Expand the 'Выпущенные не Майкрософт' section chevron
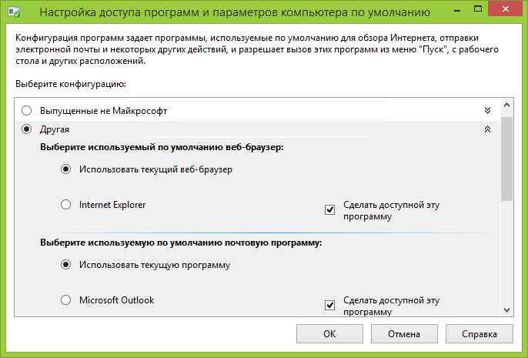Viewport: 528px width, 358px height. [486, 111]
